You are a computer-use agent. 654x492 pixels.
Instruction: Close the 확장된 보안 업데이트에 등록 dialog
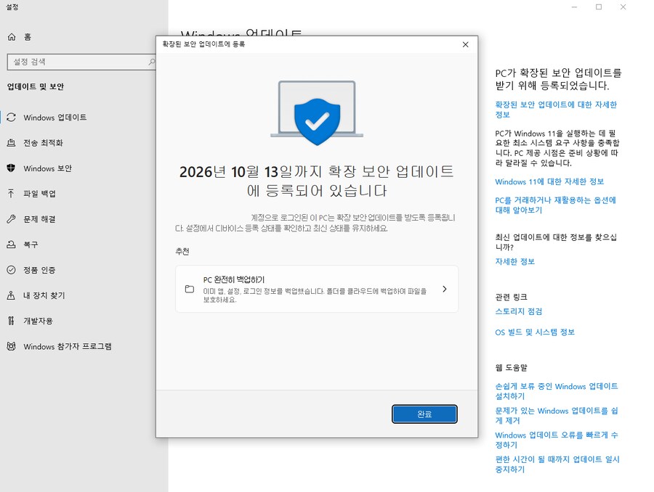click(x=465, y=44)
